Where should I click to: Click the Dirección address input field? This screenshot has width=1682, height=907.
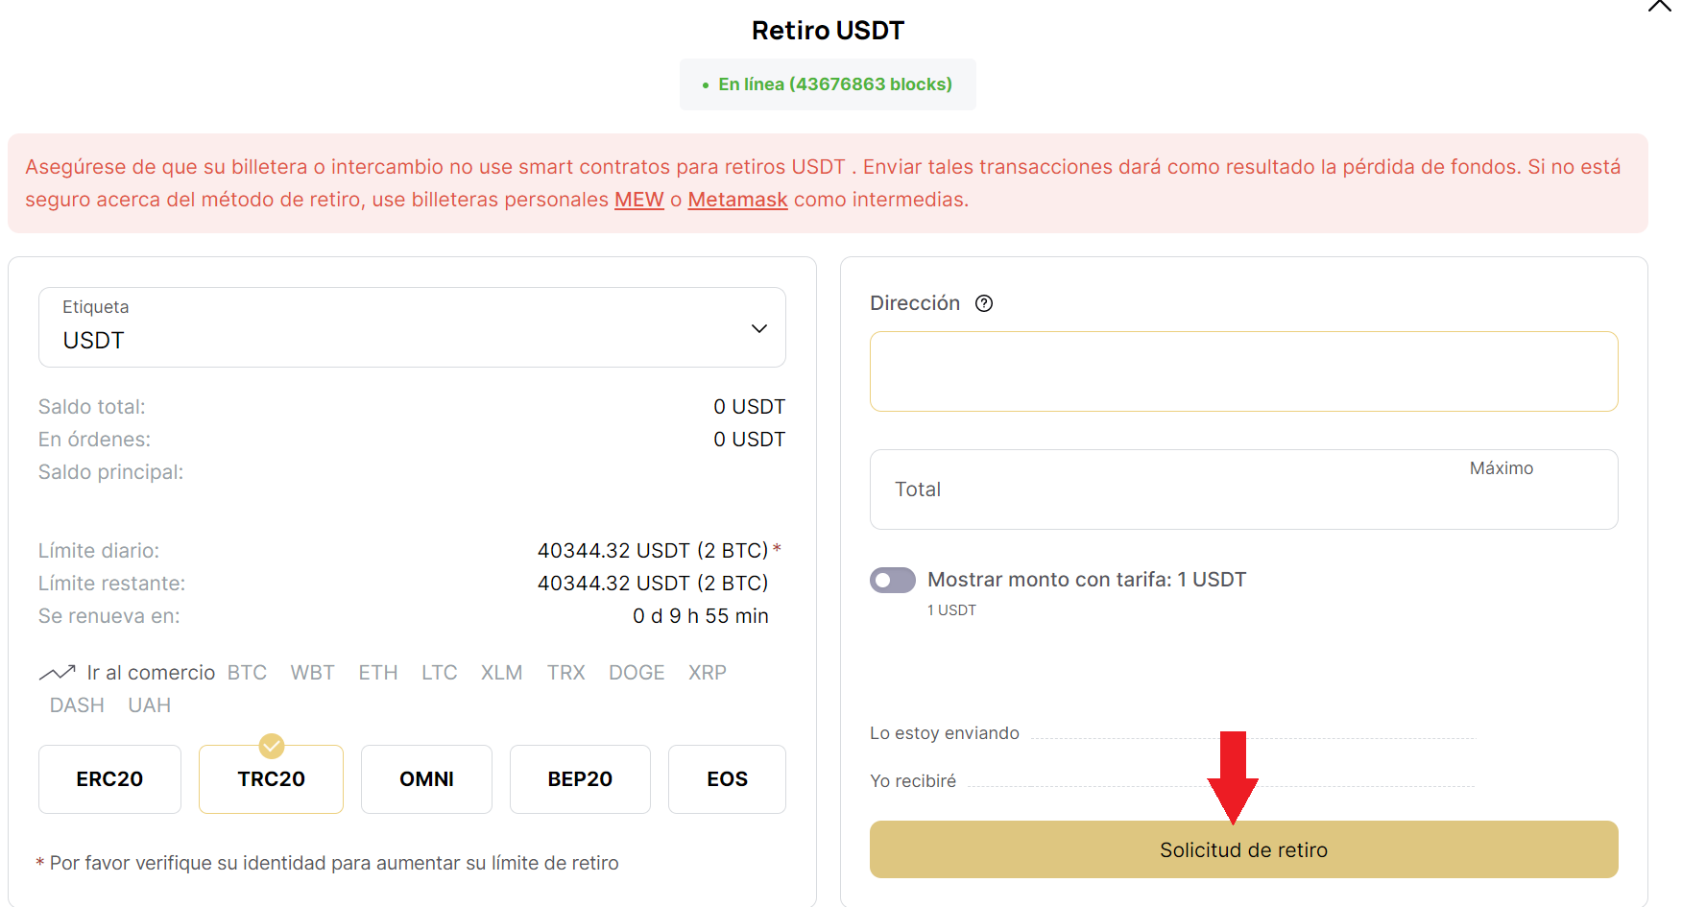coord(1243,371)
